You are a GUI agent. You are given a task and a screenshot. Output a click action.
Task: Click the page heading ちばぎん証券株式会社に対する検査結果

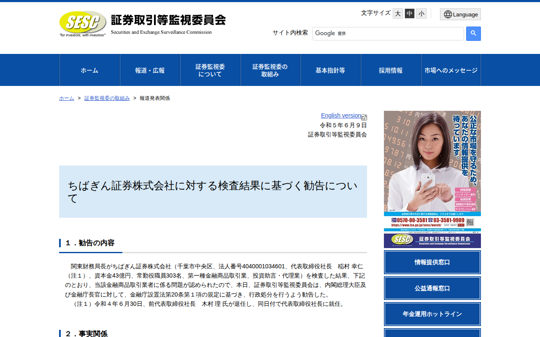[x=213, y=192]
